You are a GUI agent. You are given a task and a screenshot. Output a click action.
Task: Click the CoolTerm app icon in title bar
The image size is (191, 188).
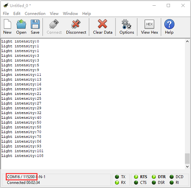tap(6, 5)
